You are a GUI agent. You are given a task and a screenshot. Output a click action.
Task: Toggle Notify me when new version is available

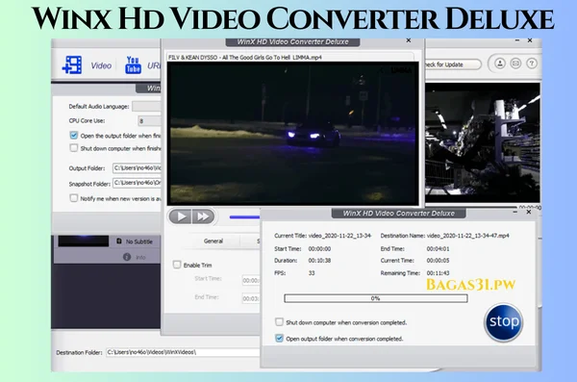click(x=74, y=198)
